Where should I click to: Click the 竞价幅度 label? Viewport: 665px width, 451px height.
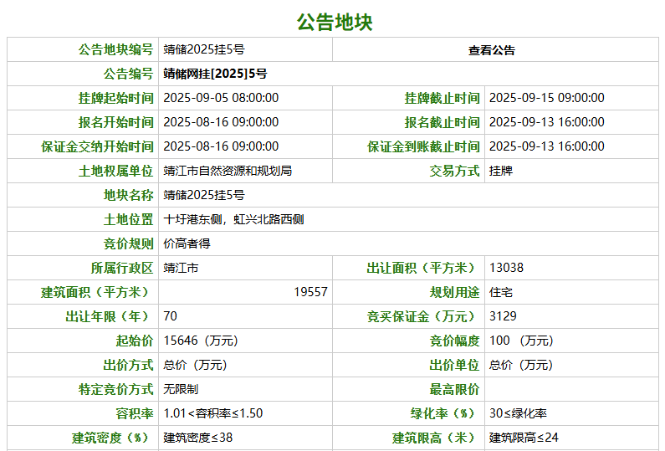tap(454, 341)
